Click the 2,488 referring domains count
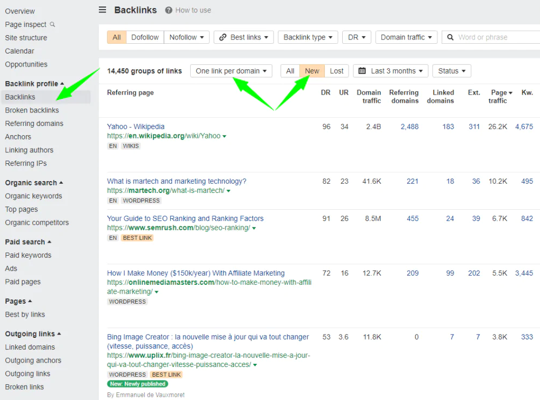Screen dimensions: 540x400 coord(409,126)
